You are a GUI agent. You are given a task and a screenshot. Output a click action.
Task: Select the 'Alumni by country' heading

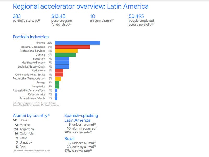pyautogui.click(x=31, y=116)
